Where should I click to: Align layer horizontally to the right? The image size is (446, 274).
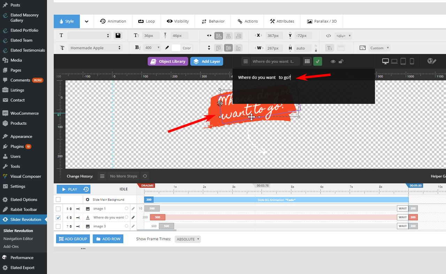[238, 36]
